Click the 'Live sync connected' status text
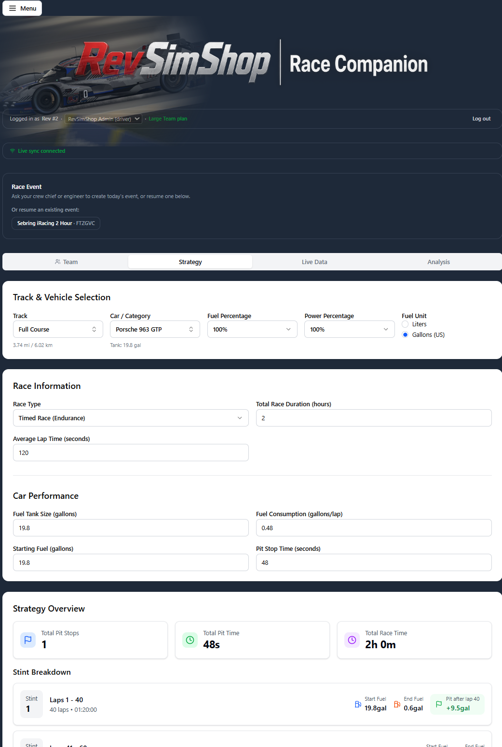This screenshot has height=747, width=502. (x=41, y=151)
